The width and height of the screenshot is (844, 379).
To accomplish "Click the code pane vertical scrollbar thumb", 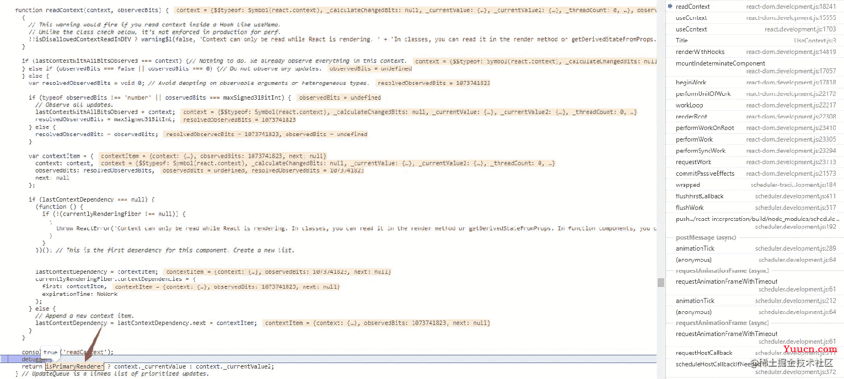I will [660, 283].
